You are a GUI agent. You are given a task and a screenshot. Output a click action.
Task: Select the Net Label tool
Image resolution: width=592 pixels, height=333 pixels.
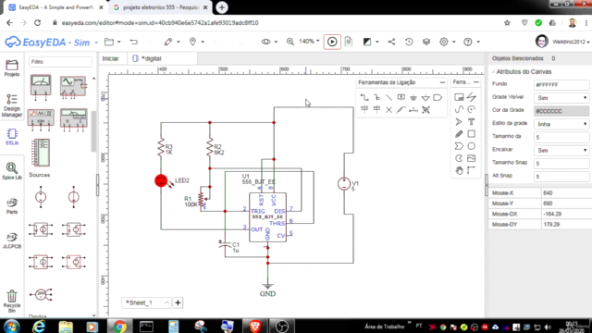coord(401,97)
